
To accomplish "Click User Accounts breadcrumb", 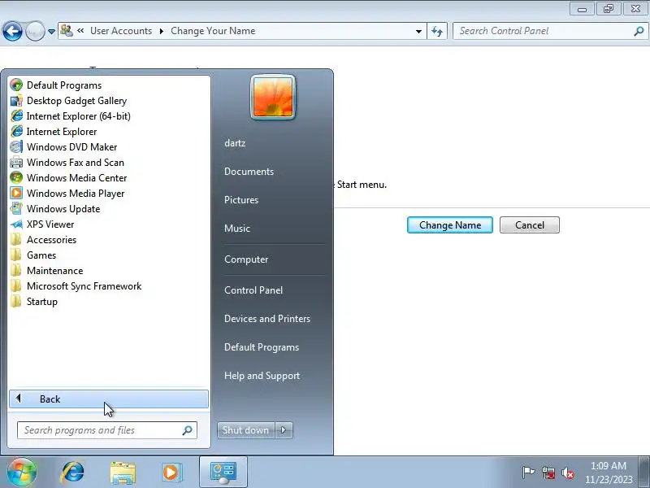I will [x=121, y=31].
